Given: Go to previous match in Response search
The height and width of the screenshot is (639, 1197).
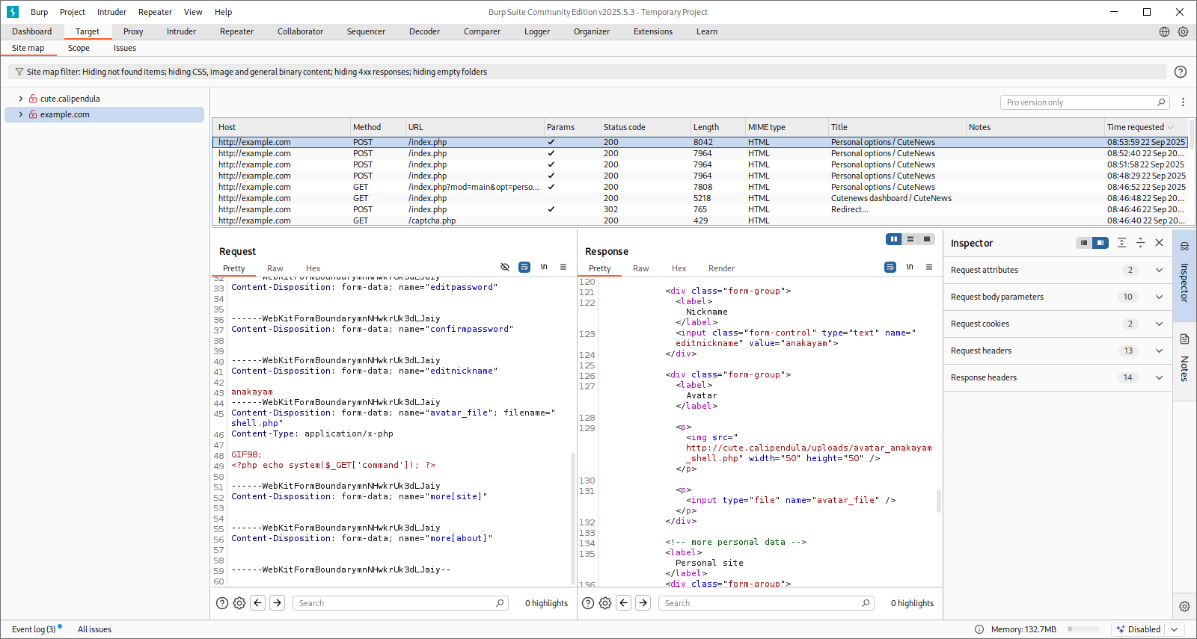Looking at the screenshot, I should [624, 603].
